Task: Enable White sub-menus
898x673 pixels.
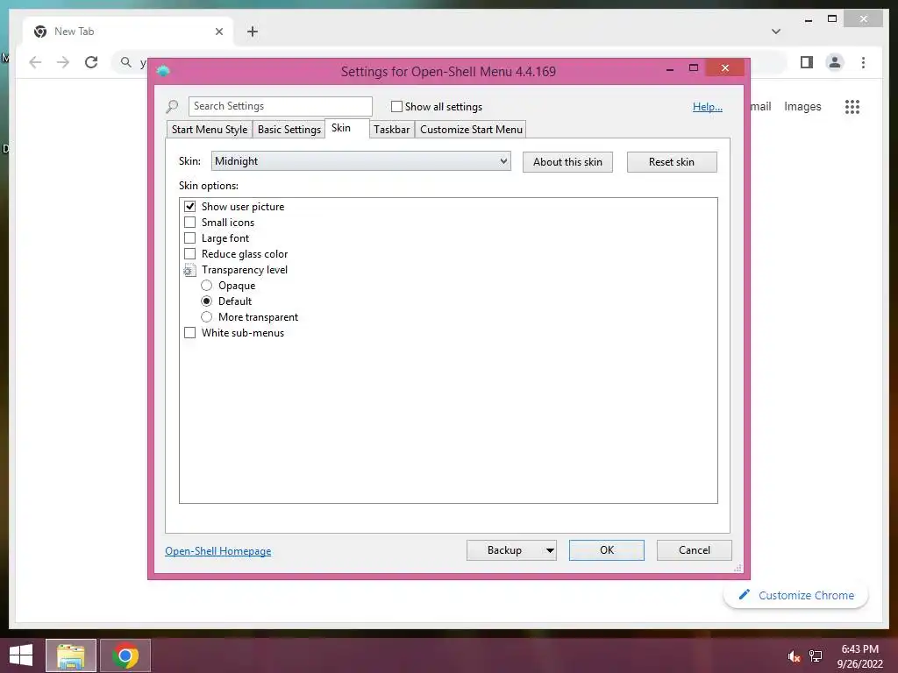Action: [x=189, y=333]
